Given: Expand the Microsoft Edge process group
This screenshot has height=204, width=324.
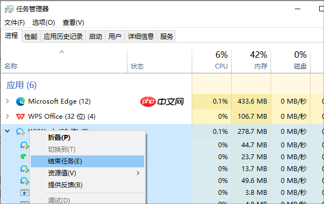Looking at the screenshot, I should [x=8, y=101].
